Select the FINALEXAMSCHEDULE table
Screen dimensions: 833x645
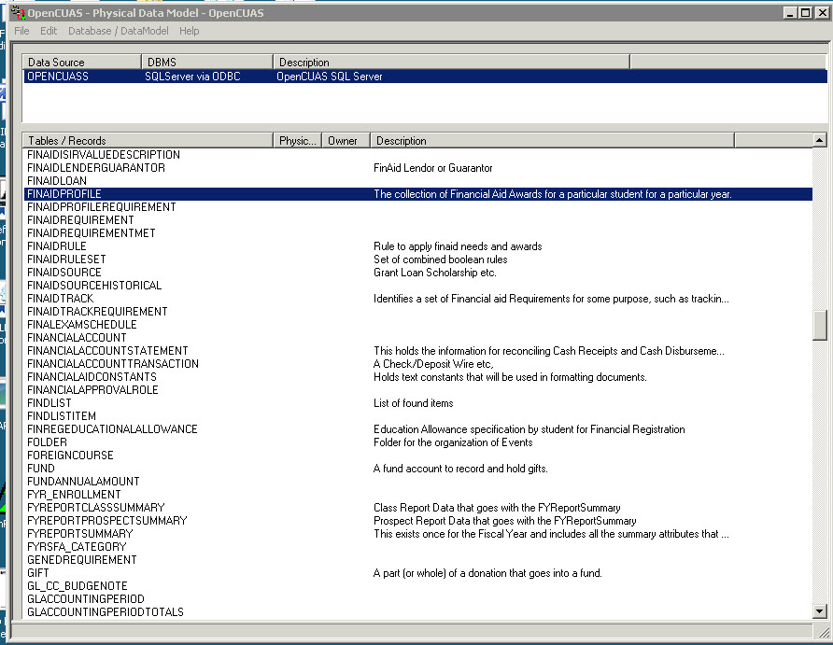point(82,325)
